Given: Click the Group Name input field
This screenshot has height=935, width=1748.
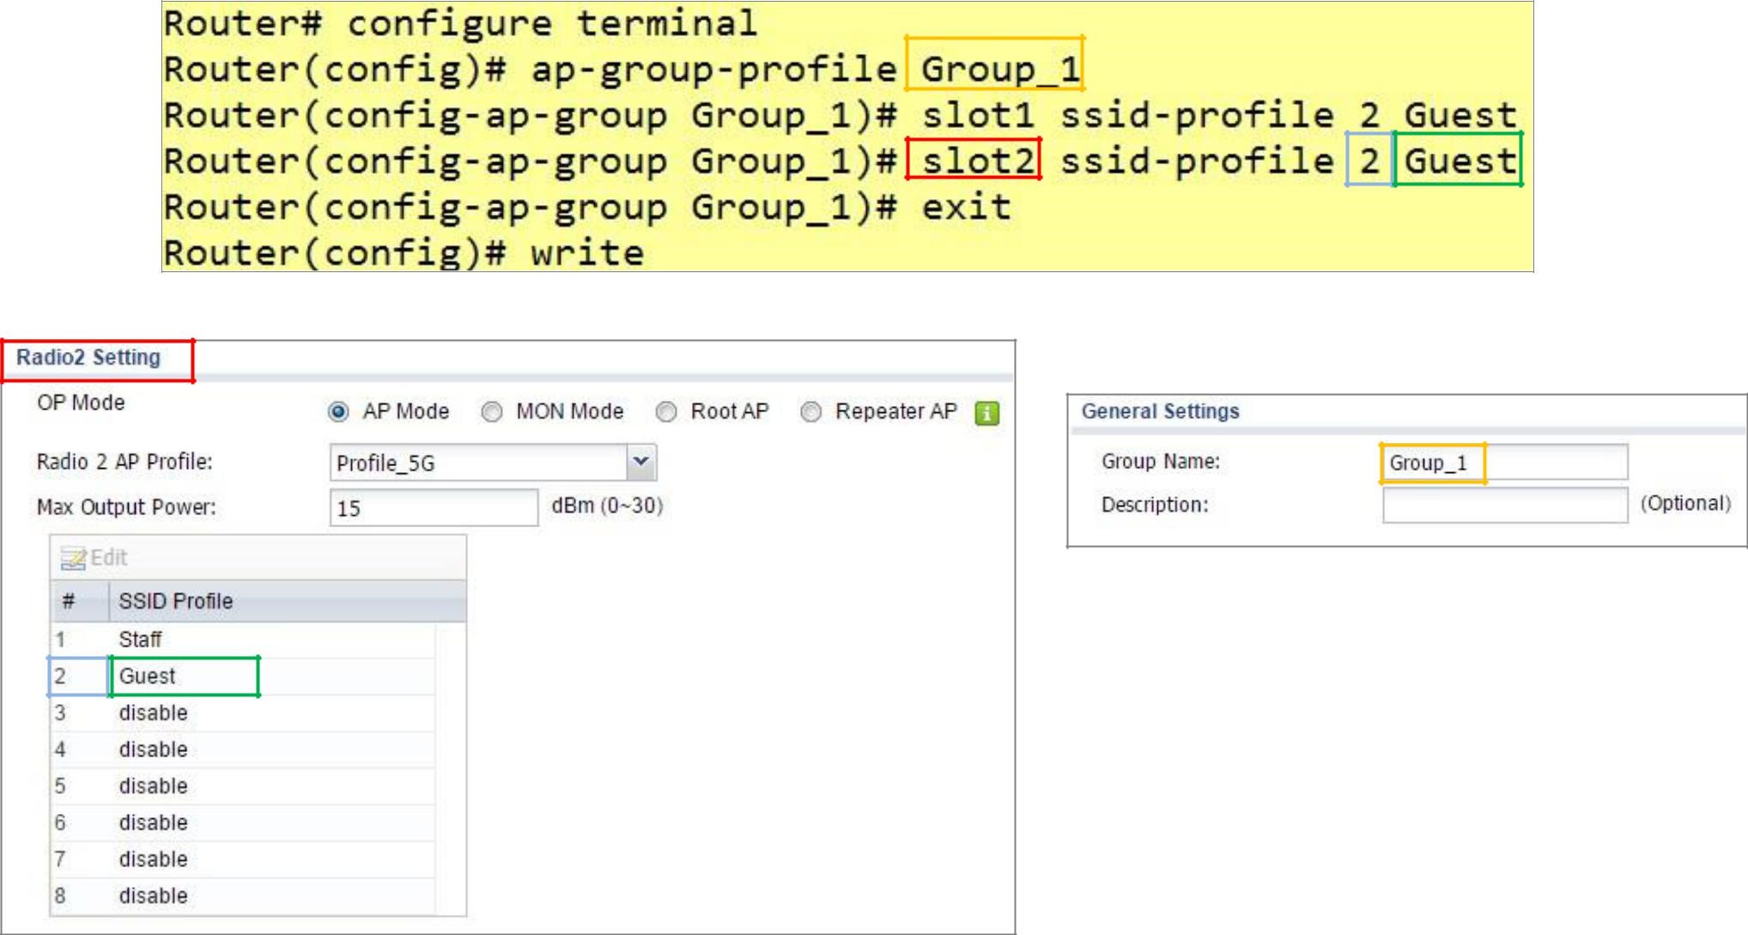Looking at the screenshot, I should pyautogui.click(x=1504, y=463).
